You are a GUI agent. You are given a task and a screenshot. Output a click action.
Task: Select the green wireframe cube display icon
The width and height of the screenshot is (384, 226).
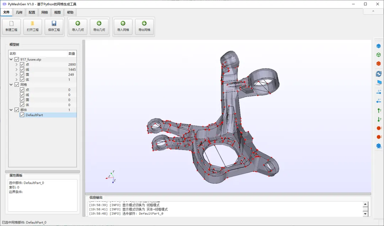379,55
